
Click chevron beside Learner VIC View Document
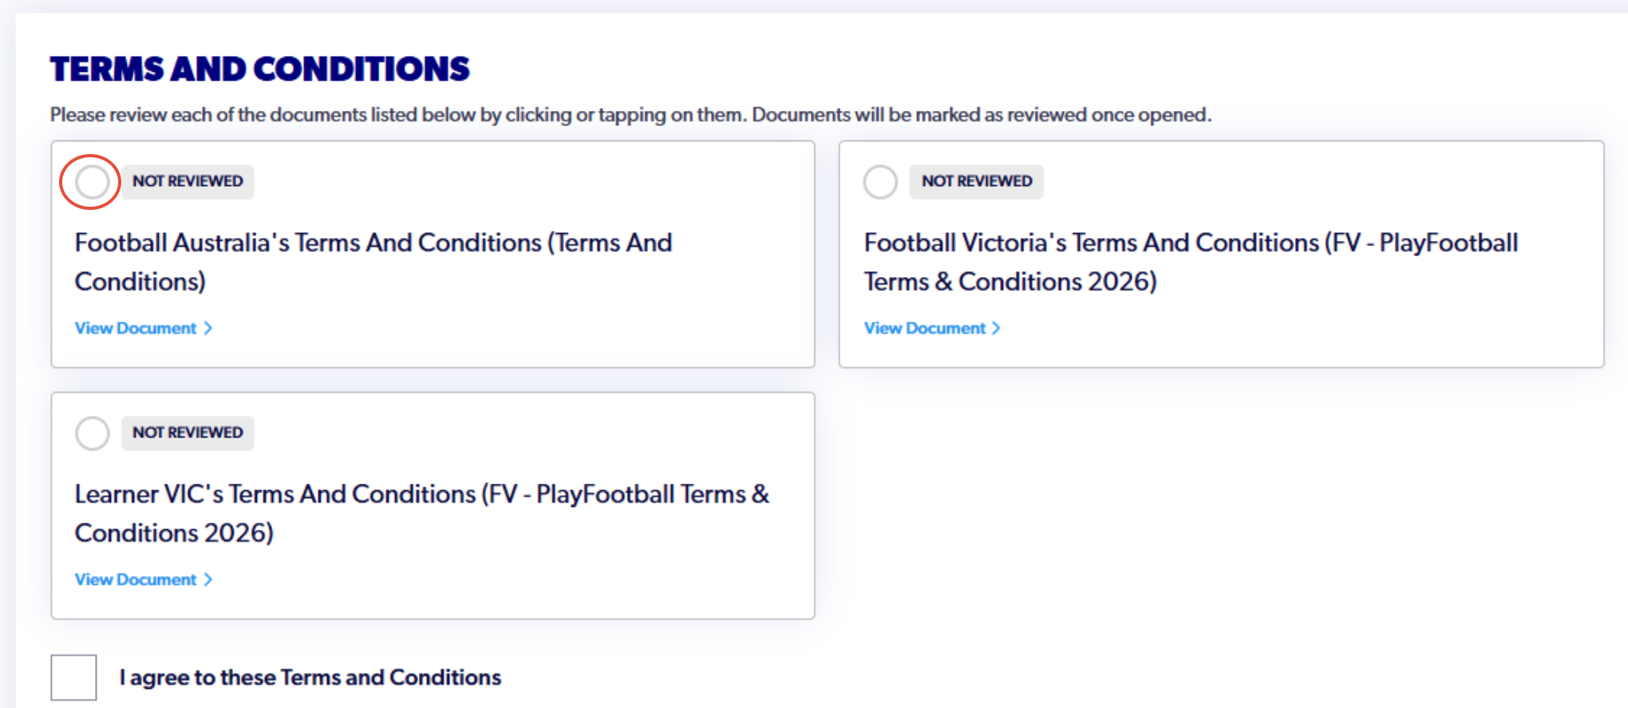point(208,579)
